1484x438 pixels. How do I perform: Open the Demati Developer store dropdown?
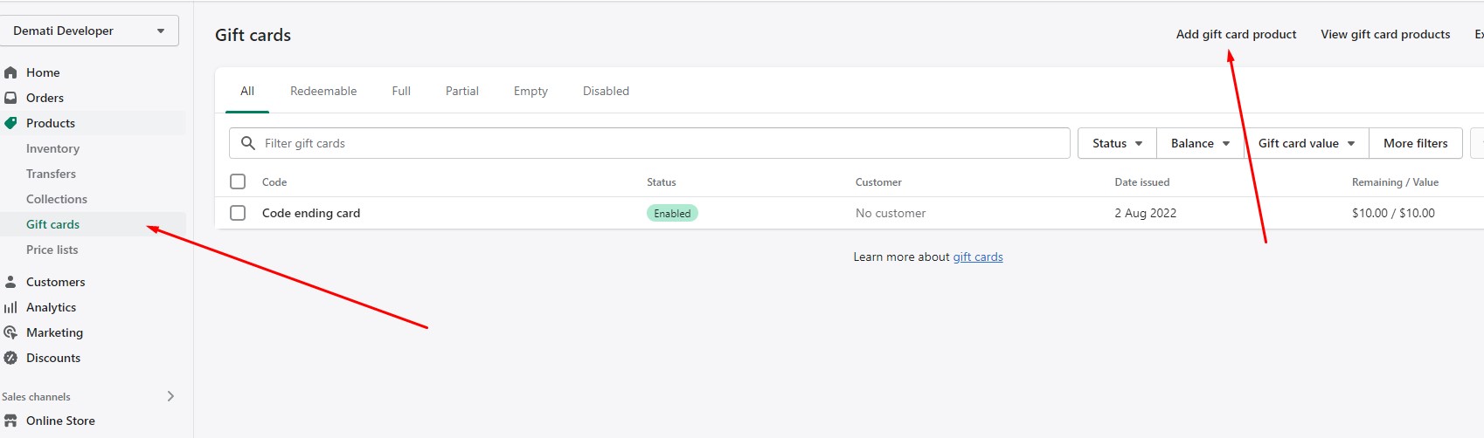pos(89,31)
